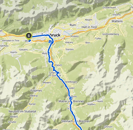Select the Fulpmes town label
133x130 pixels.
36,90
